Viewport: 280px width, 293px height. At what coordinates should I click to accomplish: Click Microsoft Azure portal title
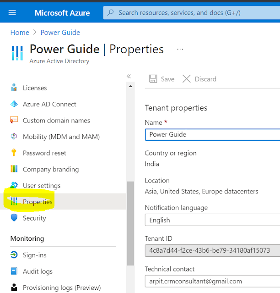(x=62, y=13)
